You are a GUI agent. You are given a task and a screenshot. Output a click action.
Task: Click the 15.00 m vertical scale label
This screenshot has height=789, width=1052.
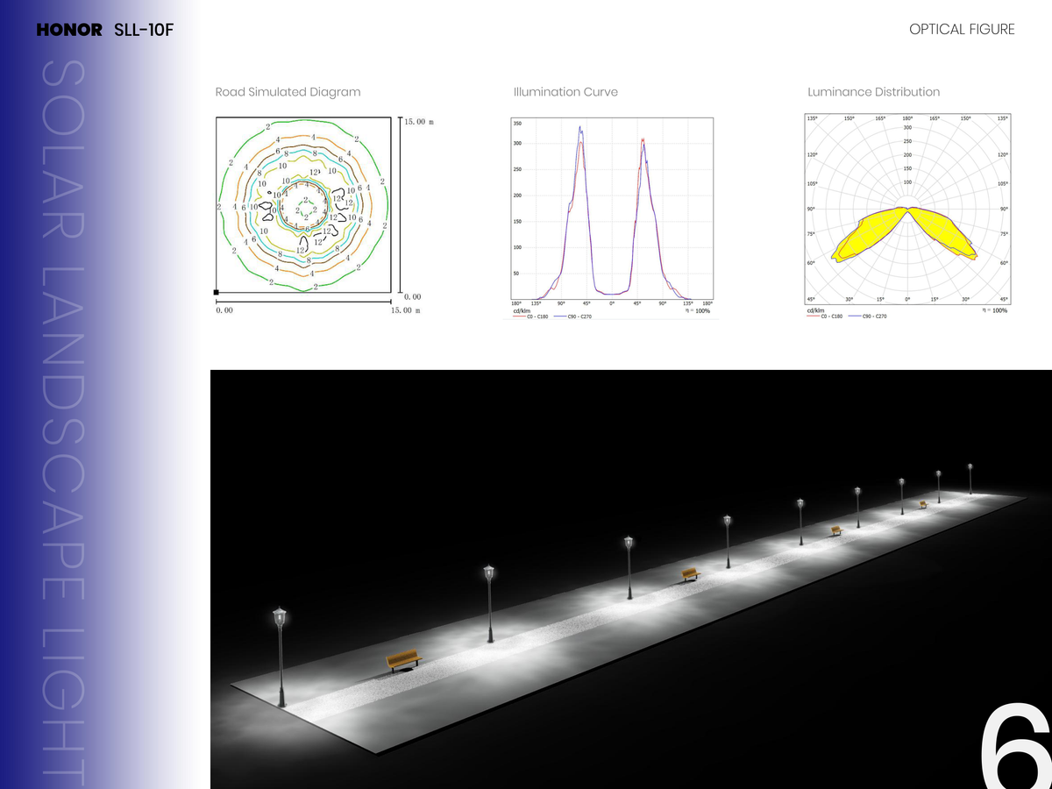point(419,123)
